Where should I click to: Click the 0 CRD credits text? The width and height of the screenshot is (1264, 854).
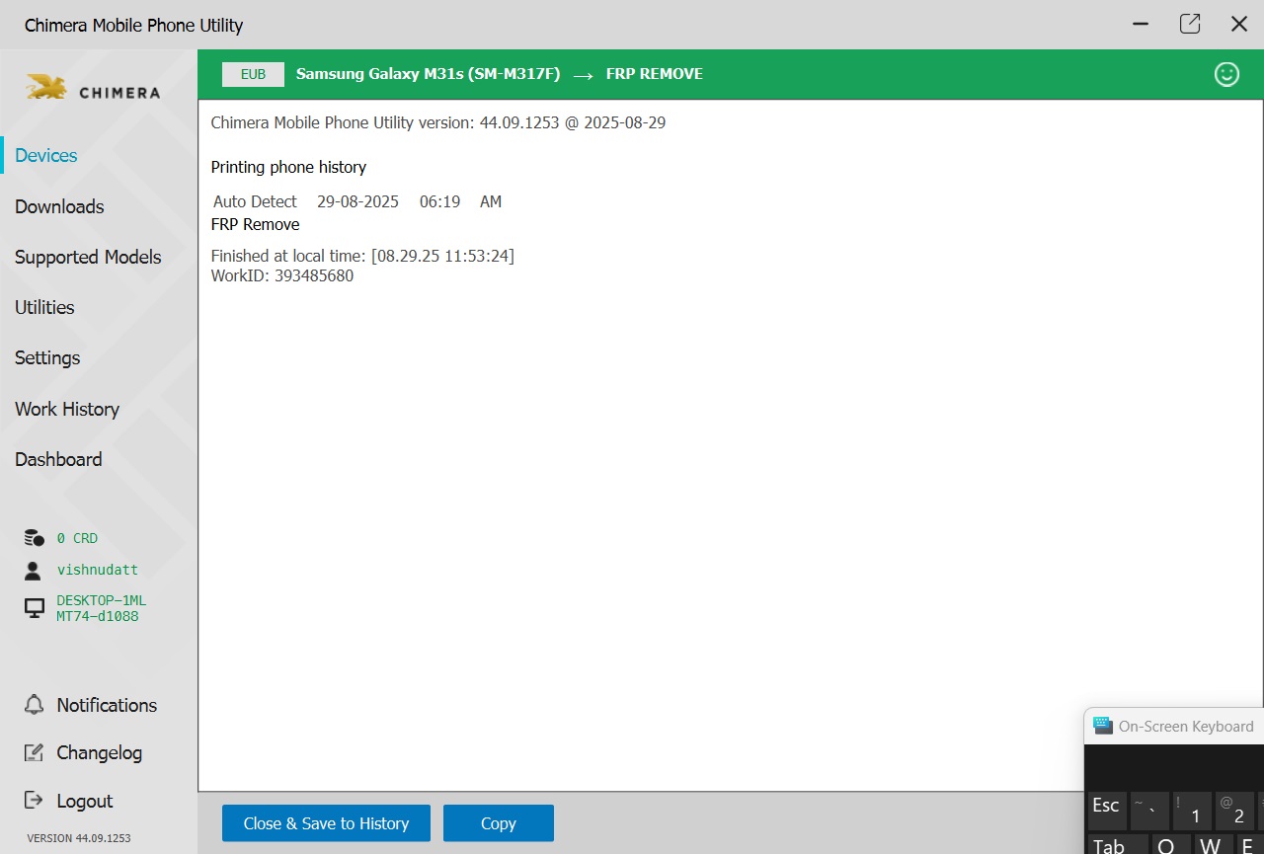click(x=77, y=538)
